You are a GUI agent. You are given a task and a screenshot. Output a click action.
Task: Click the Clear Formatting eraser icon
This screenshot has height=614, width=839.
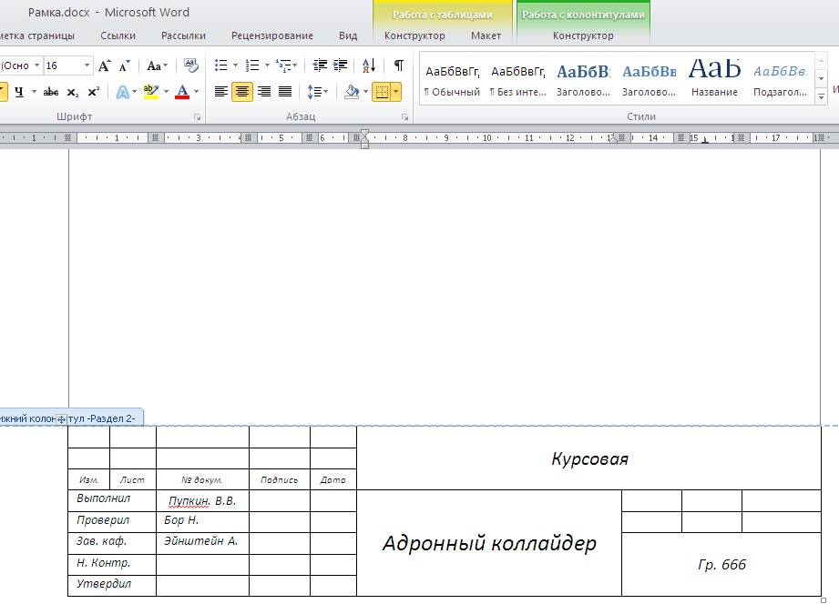tap(190, 65)
